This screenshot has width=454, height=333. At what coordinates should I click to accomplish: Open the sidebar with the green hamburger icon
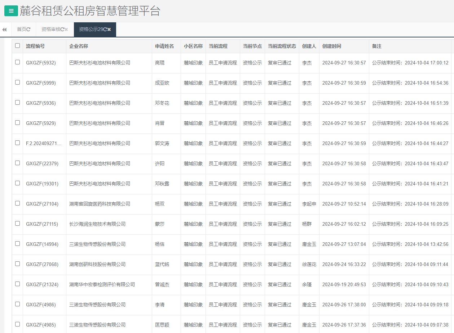click(11, 11)
